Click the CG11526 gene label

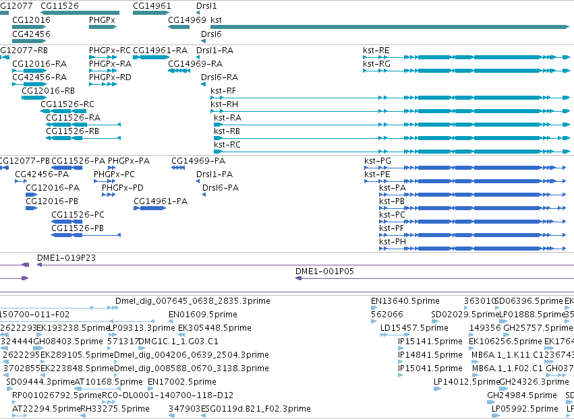pyautogui.click(x=59, y=6)
